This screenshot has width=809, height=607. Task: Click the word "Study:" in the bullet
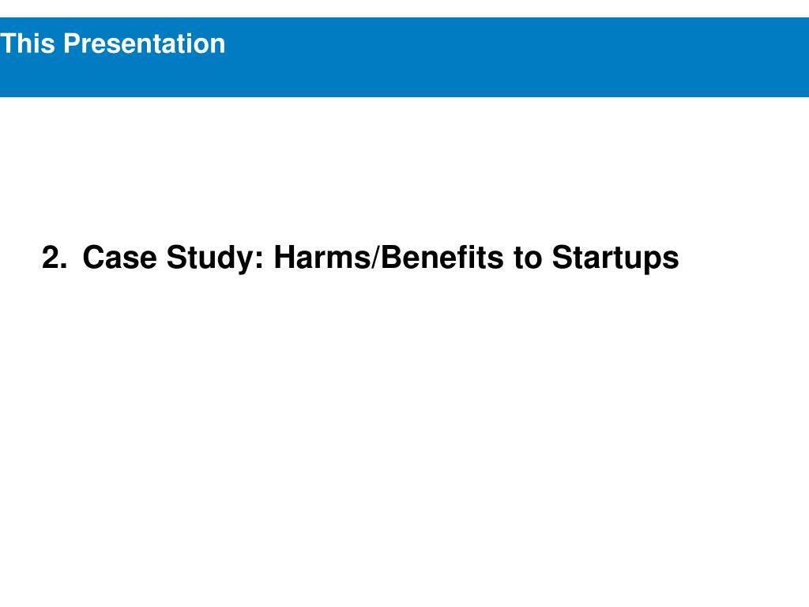(215, 258)
